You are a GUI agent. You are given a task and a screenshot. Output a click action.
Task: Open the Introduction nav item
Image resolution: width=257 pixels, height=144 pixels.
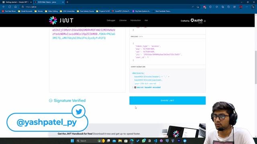(x=136, y=20)
